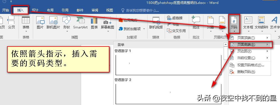Expand the 页面底端 submenu arrow
Screen dimensions: 280x105
267,45
